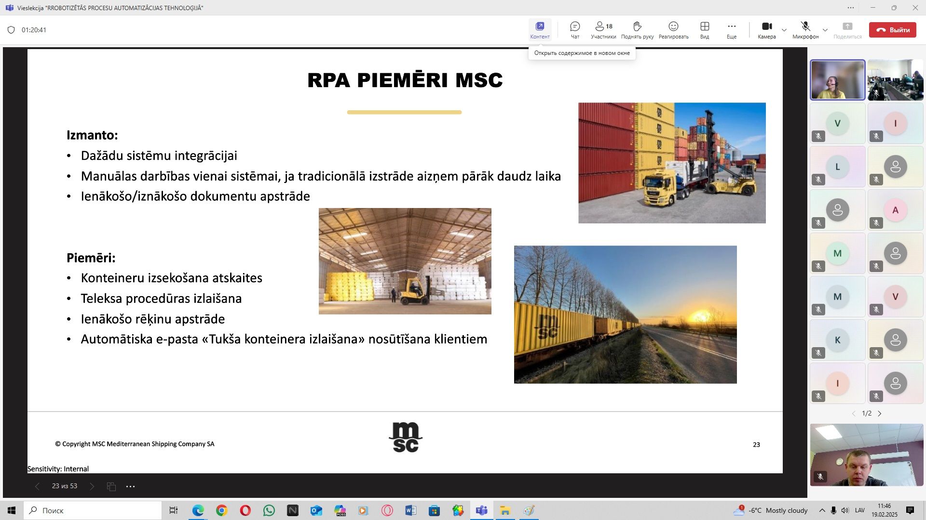Open the Чат chat panel
Image resolution: width=926 pixels, height=520 pixels.
tap(575, 30)
